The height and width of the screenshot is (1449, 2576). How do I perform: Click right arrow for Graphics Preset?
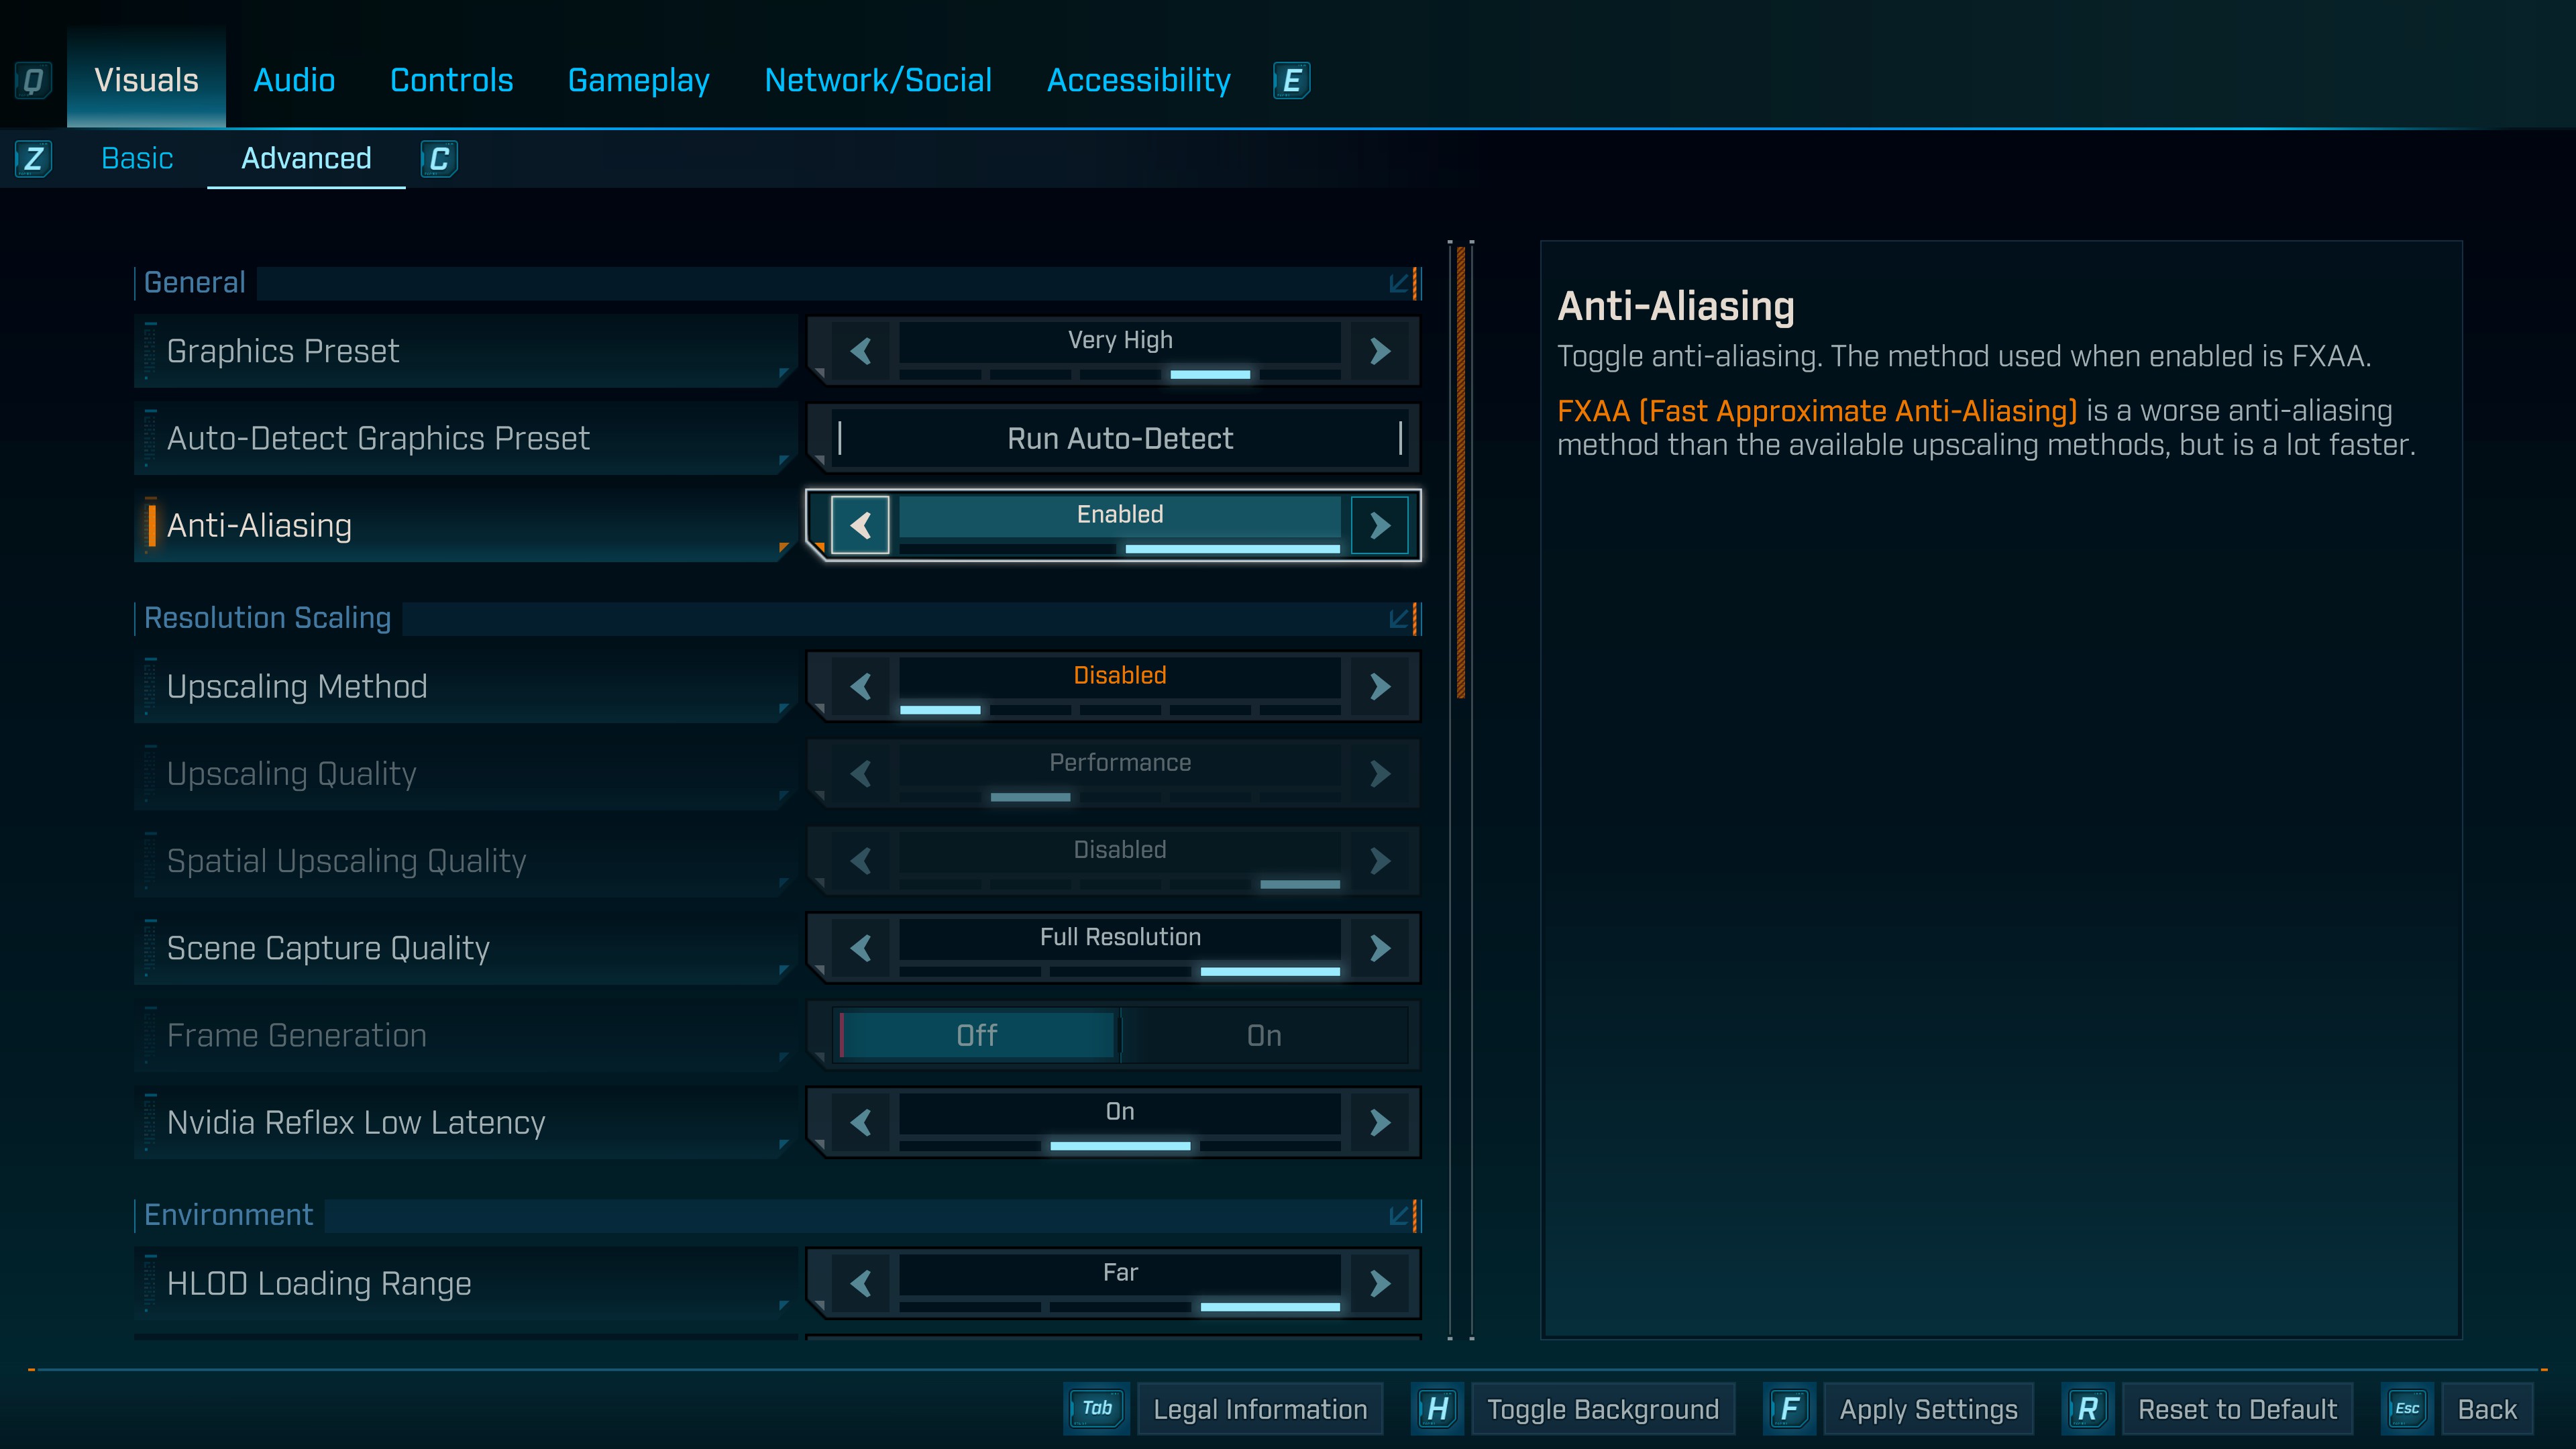coord(1380,351)
